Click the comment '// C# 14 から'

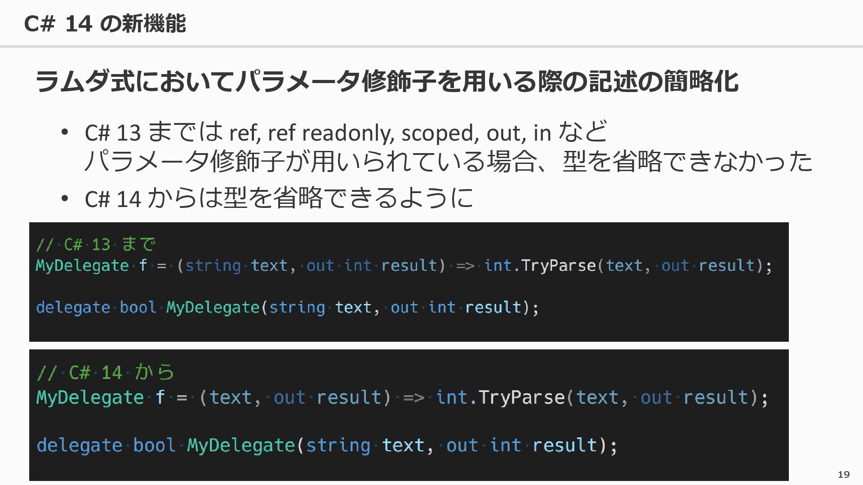[x=105, y=373]
